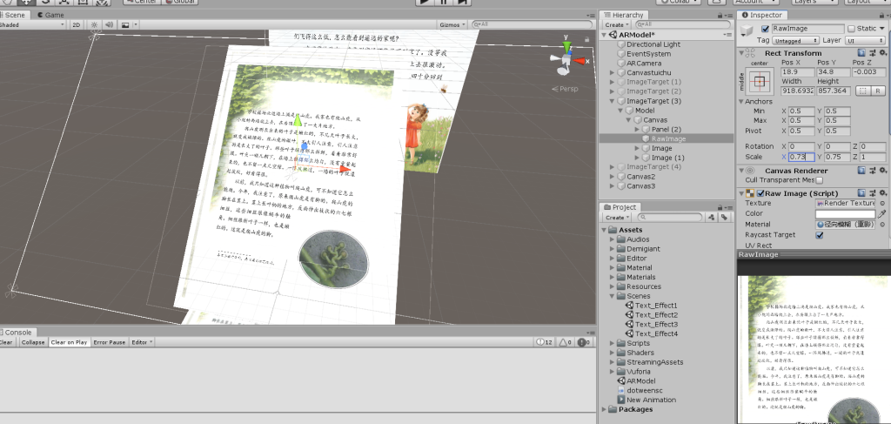Show console error count filter
The width and height of the screenshot is (891, 424).
[582, 342]
